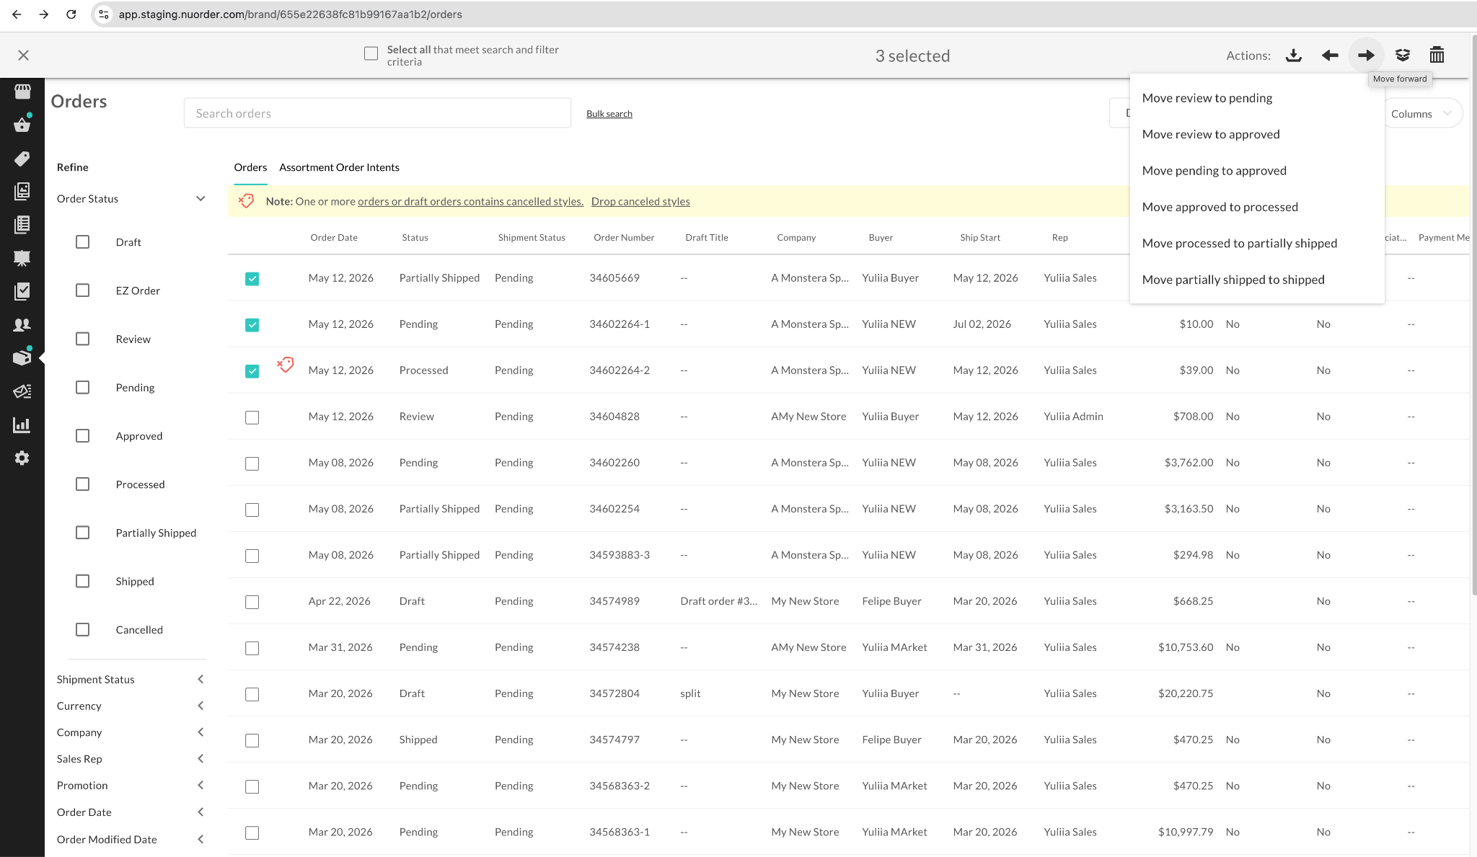Screen dimensions: 1477x857
Task: Uncheck order 34602264-1 row checkbox
Action: tap(252, 325)
